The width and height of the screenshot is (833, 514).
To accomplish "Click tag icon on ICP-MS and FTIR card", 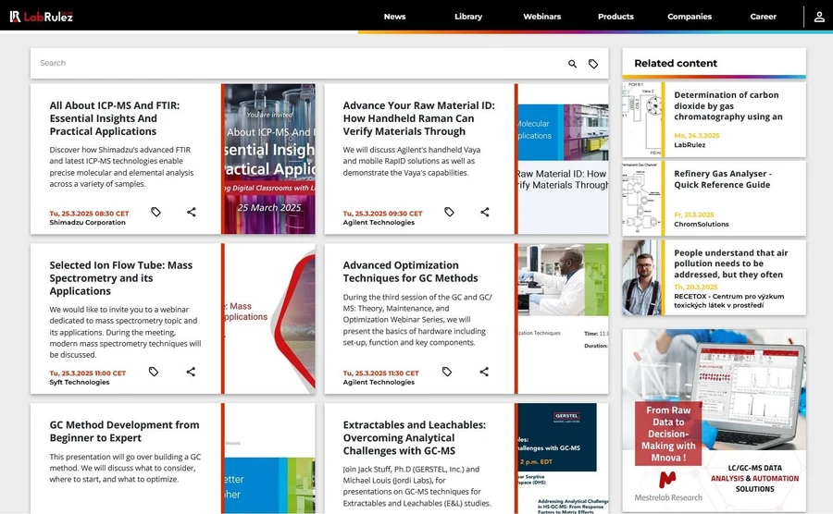I will tap(155, 213).
